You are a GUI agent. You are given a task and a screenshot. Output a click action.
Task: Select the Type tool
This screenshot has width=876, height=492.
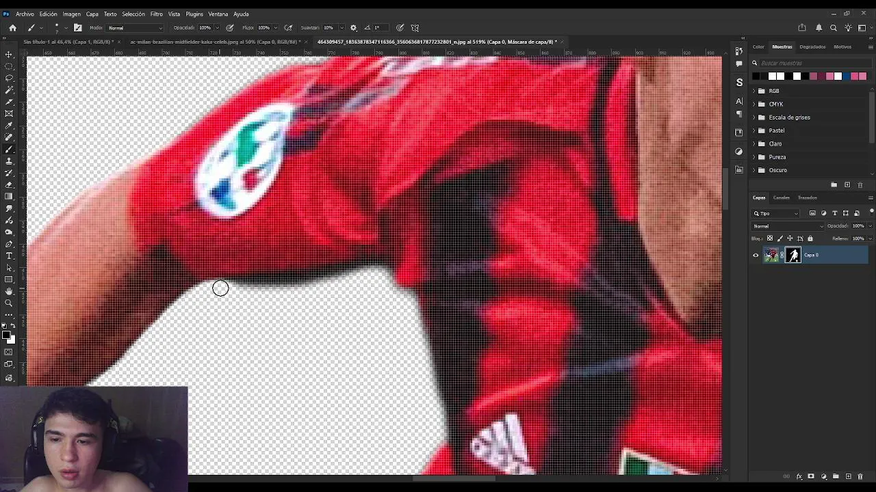(x=9, y=256)
